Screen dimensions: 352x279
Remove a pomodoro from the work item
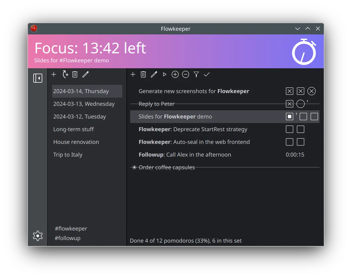coord(185,74)
